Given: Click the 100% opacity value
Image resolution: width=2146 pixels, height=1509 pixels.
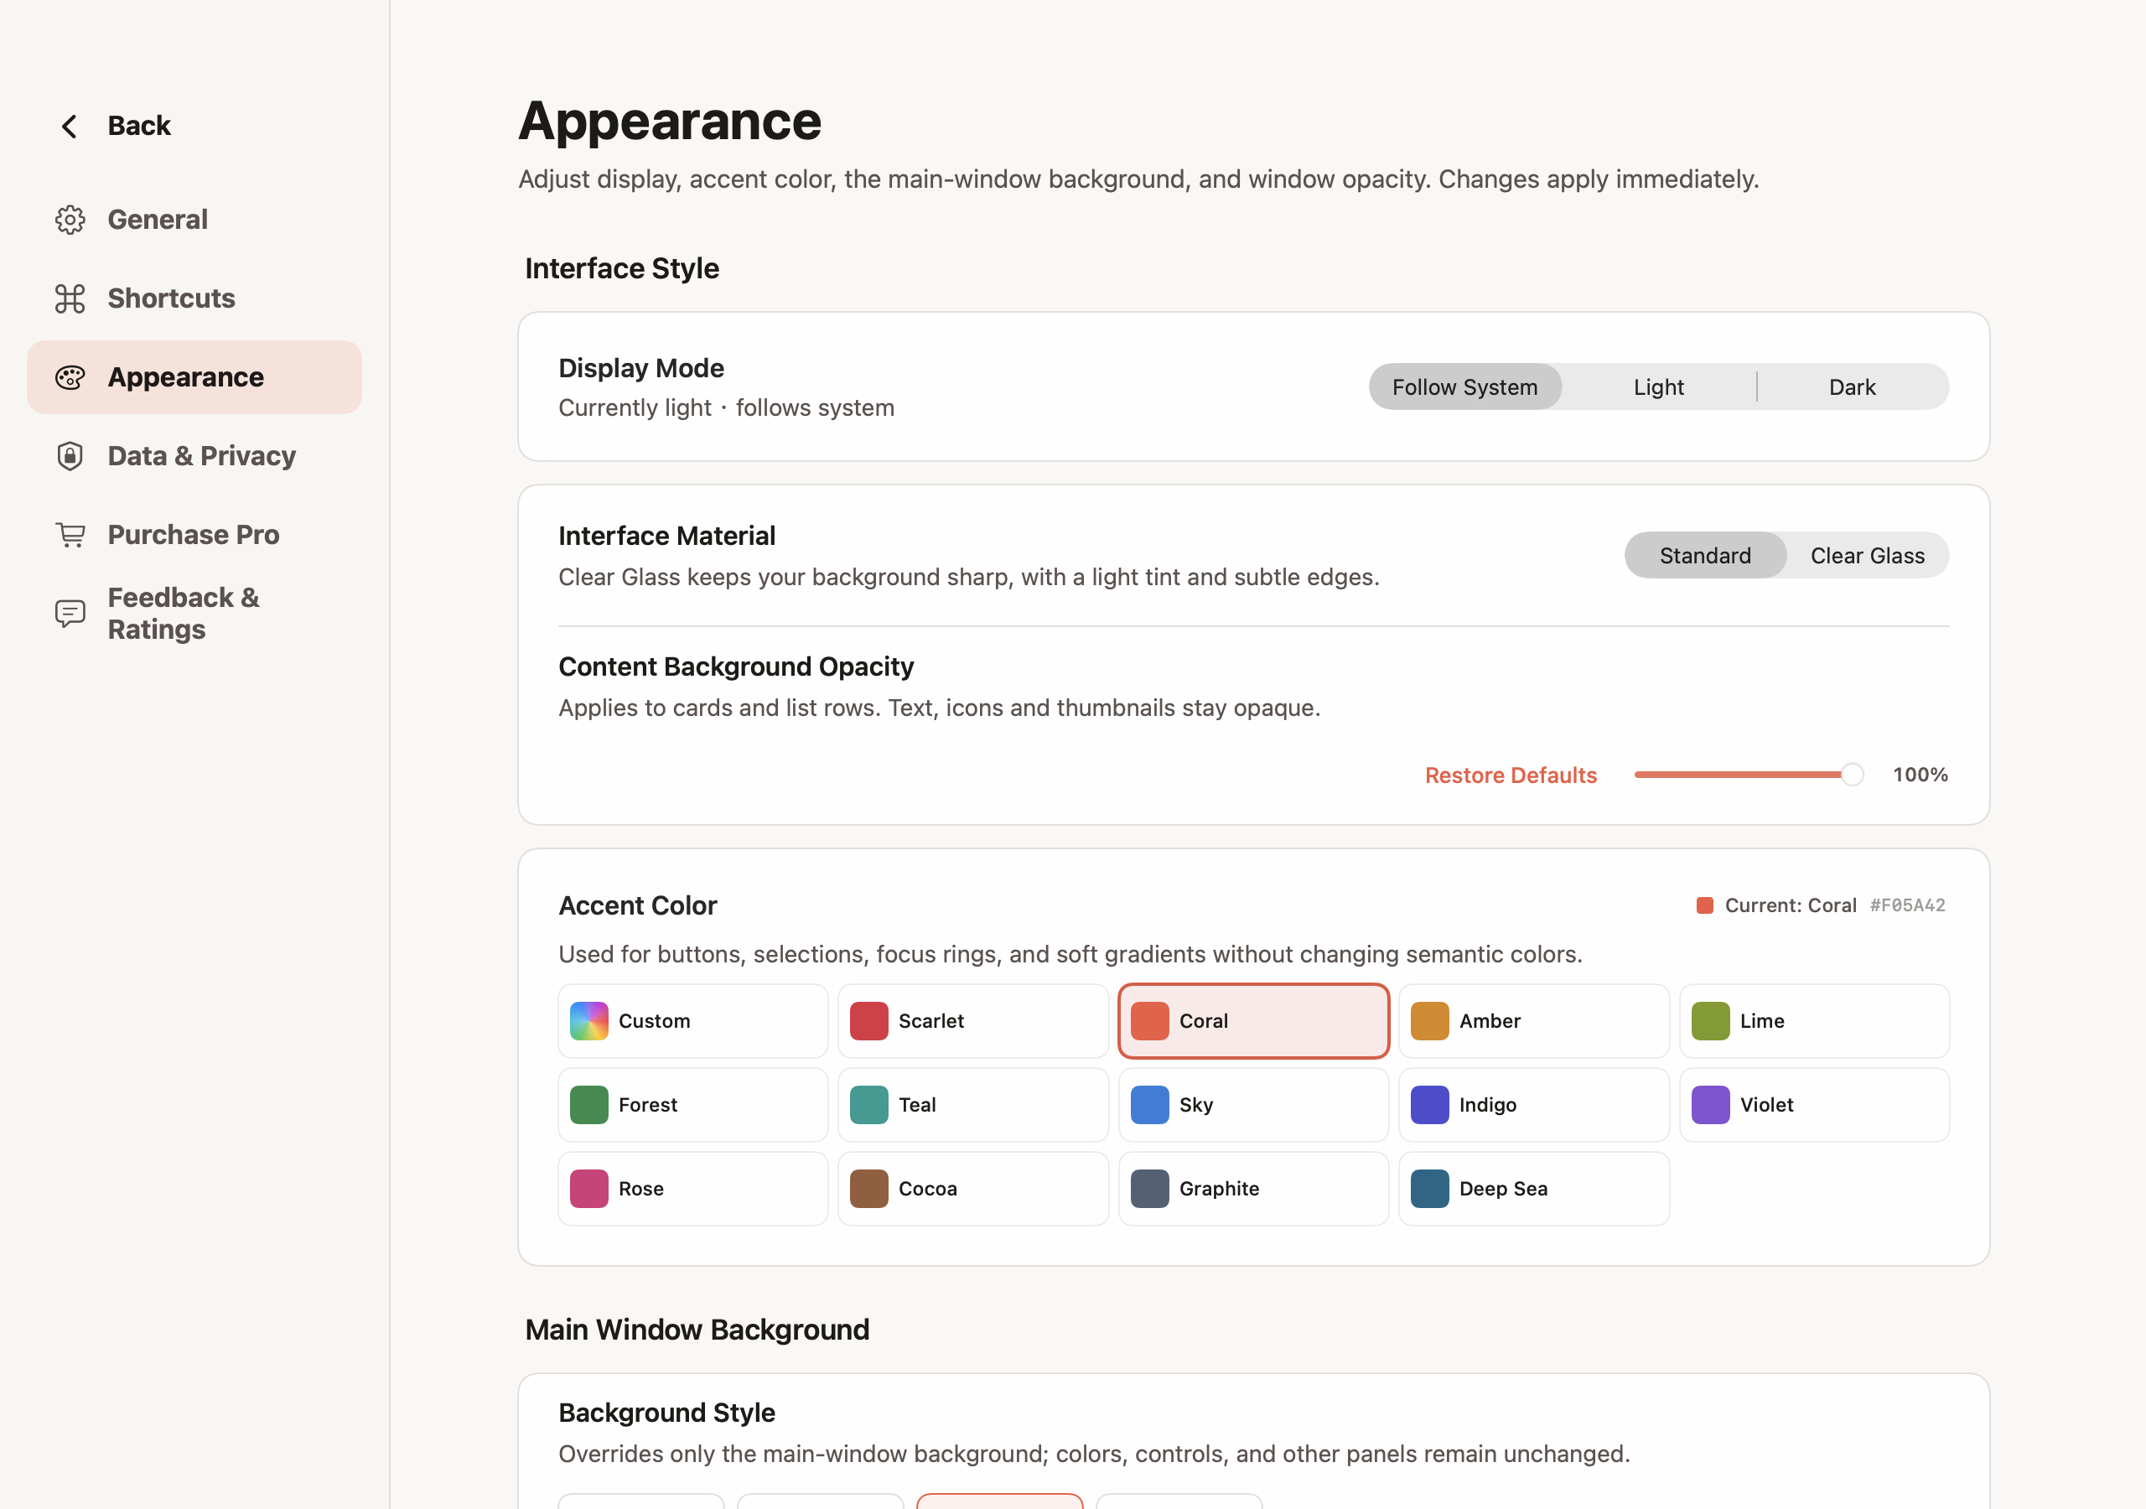Looking at the screenshot, I should 1920,775.
